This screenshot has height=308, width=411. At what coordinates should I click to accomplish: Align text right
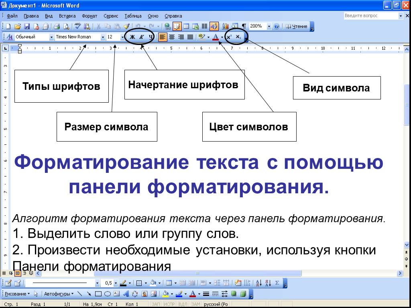pyautogui.click(x=181, y=37)
